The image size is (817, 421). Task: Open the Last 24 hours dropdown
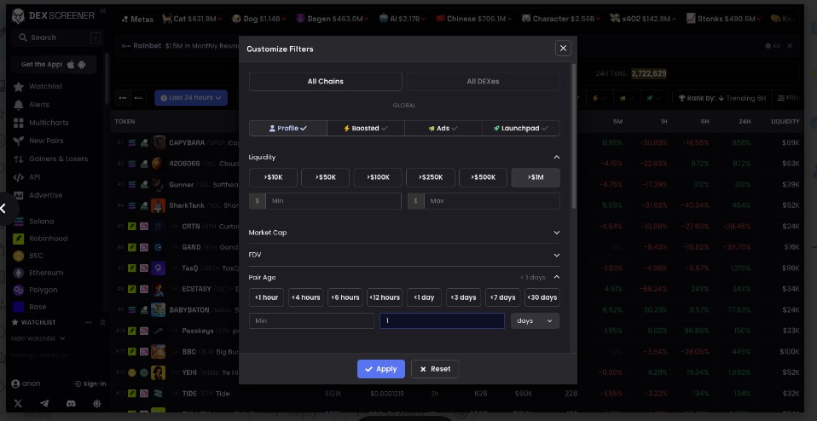191,98
